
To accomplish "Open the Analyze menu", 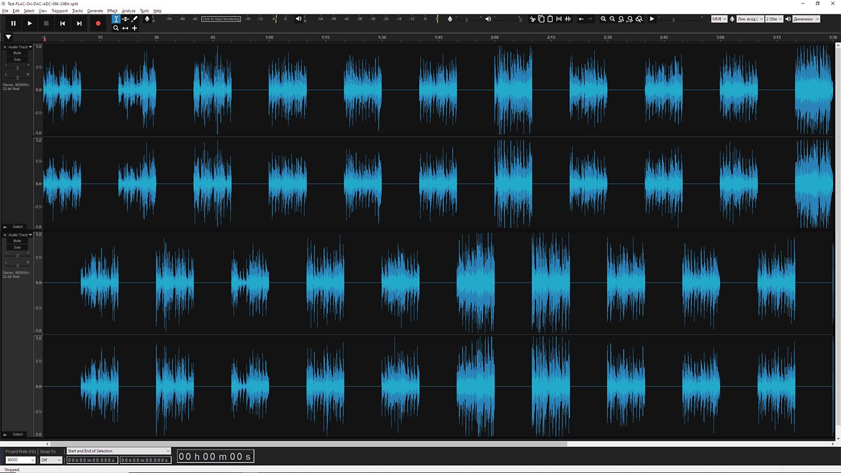I will pos(129,11).
